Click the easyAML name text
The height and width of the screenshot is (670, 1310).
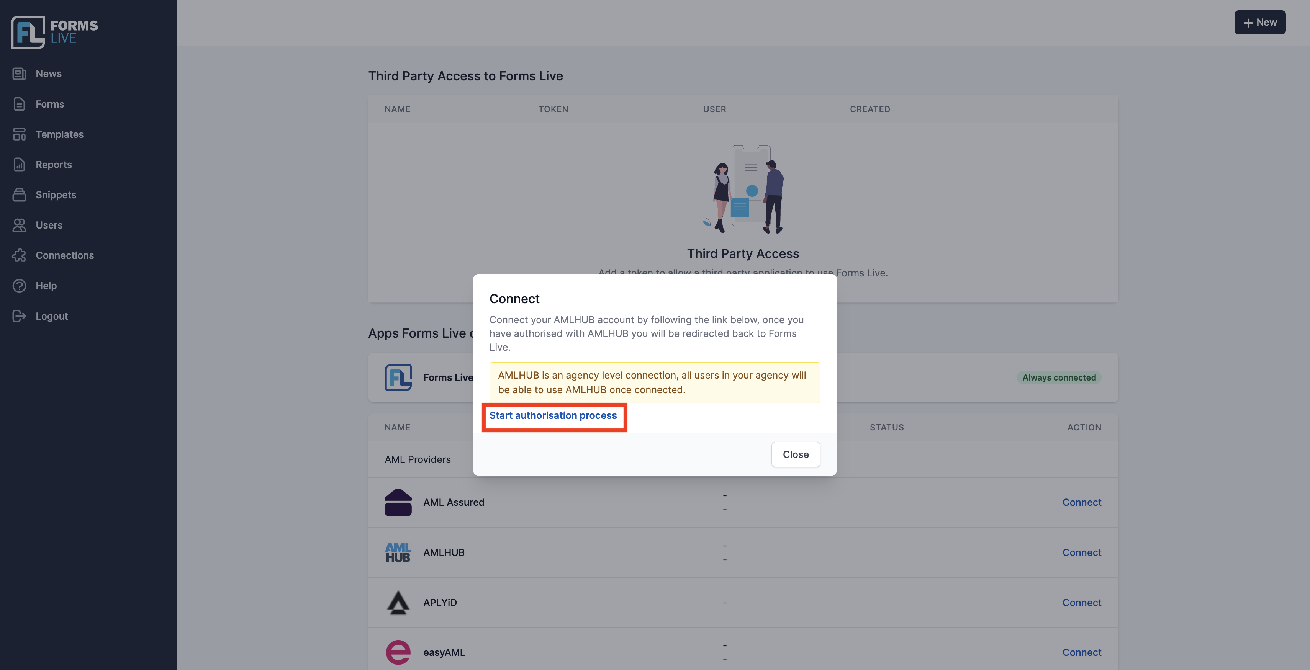click(x=444, y=652)
